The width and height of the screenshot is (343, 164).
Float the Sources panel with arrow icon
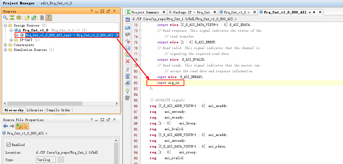pos(108,11)
